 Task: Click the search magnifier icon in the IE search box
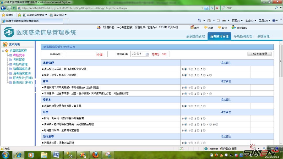(276, 8)
